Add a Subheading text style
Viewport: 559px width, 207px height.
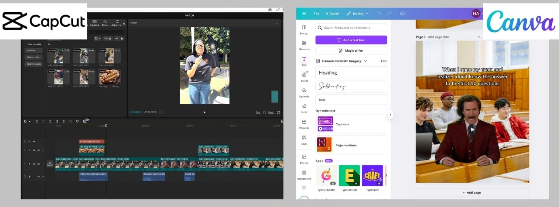(x=351, y=87)
